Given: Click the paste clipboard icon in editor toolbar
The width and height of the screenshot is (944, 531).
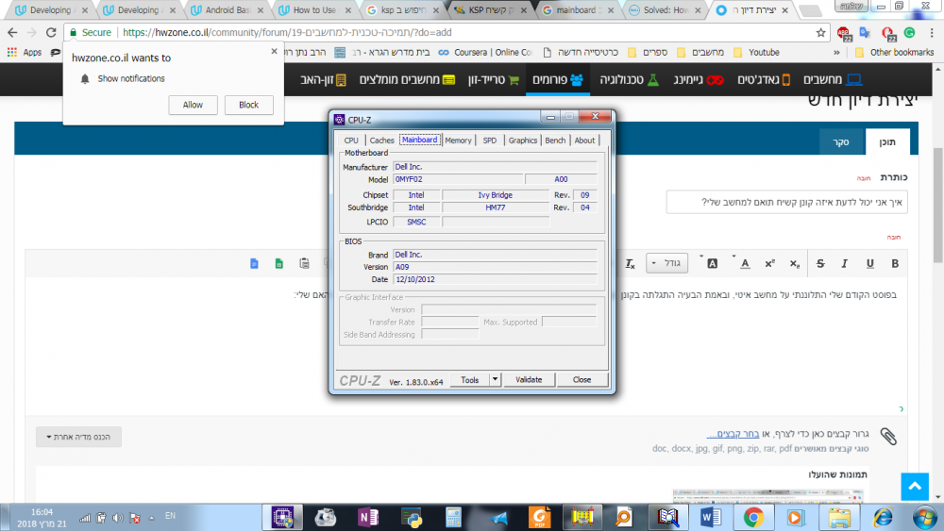Looking at the screenshot, I should (304, 263).
